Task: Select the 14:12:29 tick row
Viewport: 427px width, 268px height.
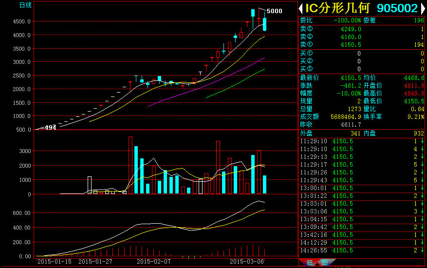Action: pos(362,243)
